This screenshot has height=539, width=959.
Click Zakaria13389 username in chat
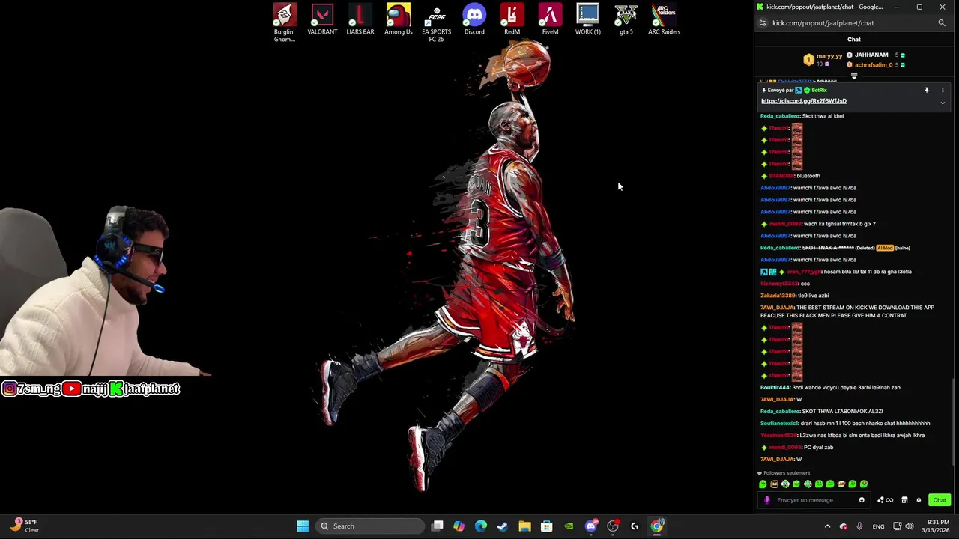778,296
